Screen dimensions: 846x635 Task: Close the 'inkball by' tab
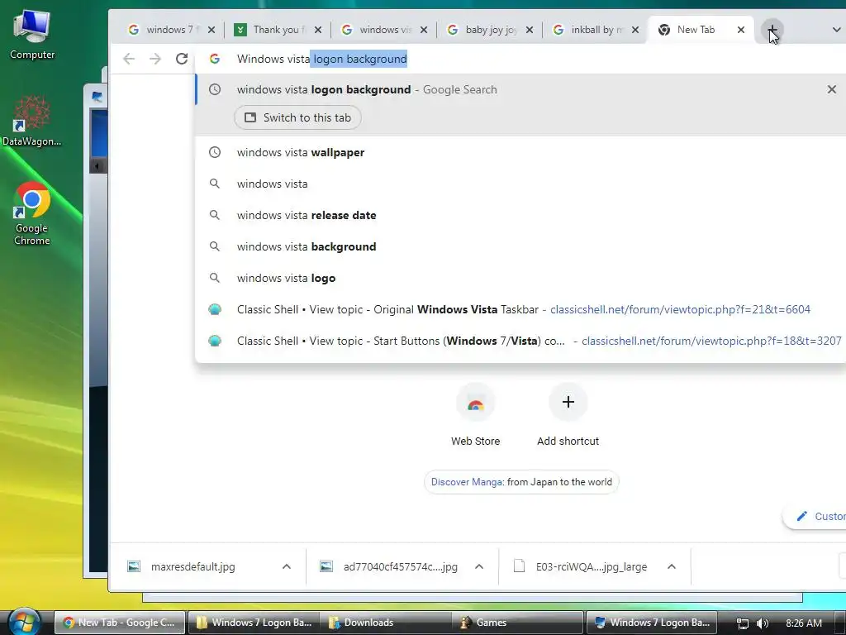tap(635, 30)
